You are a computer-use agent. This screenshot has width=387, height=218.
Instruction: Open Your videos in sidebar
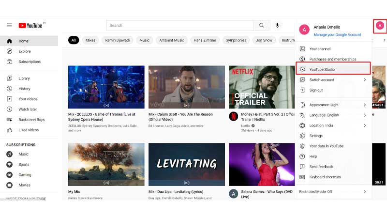pyautogui.click(x=29, y=99)
